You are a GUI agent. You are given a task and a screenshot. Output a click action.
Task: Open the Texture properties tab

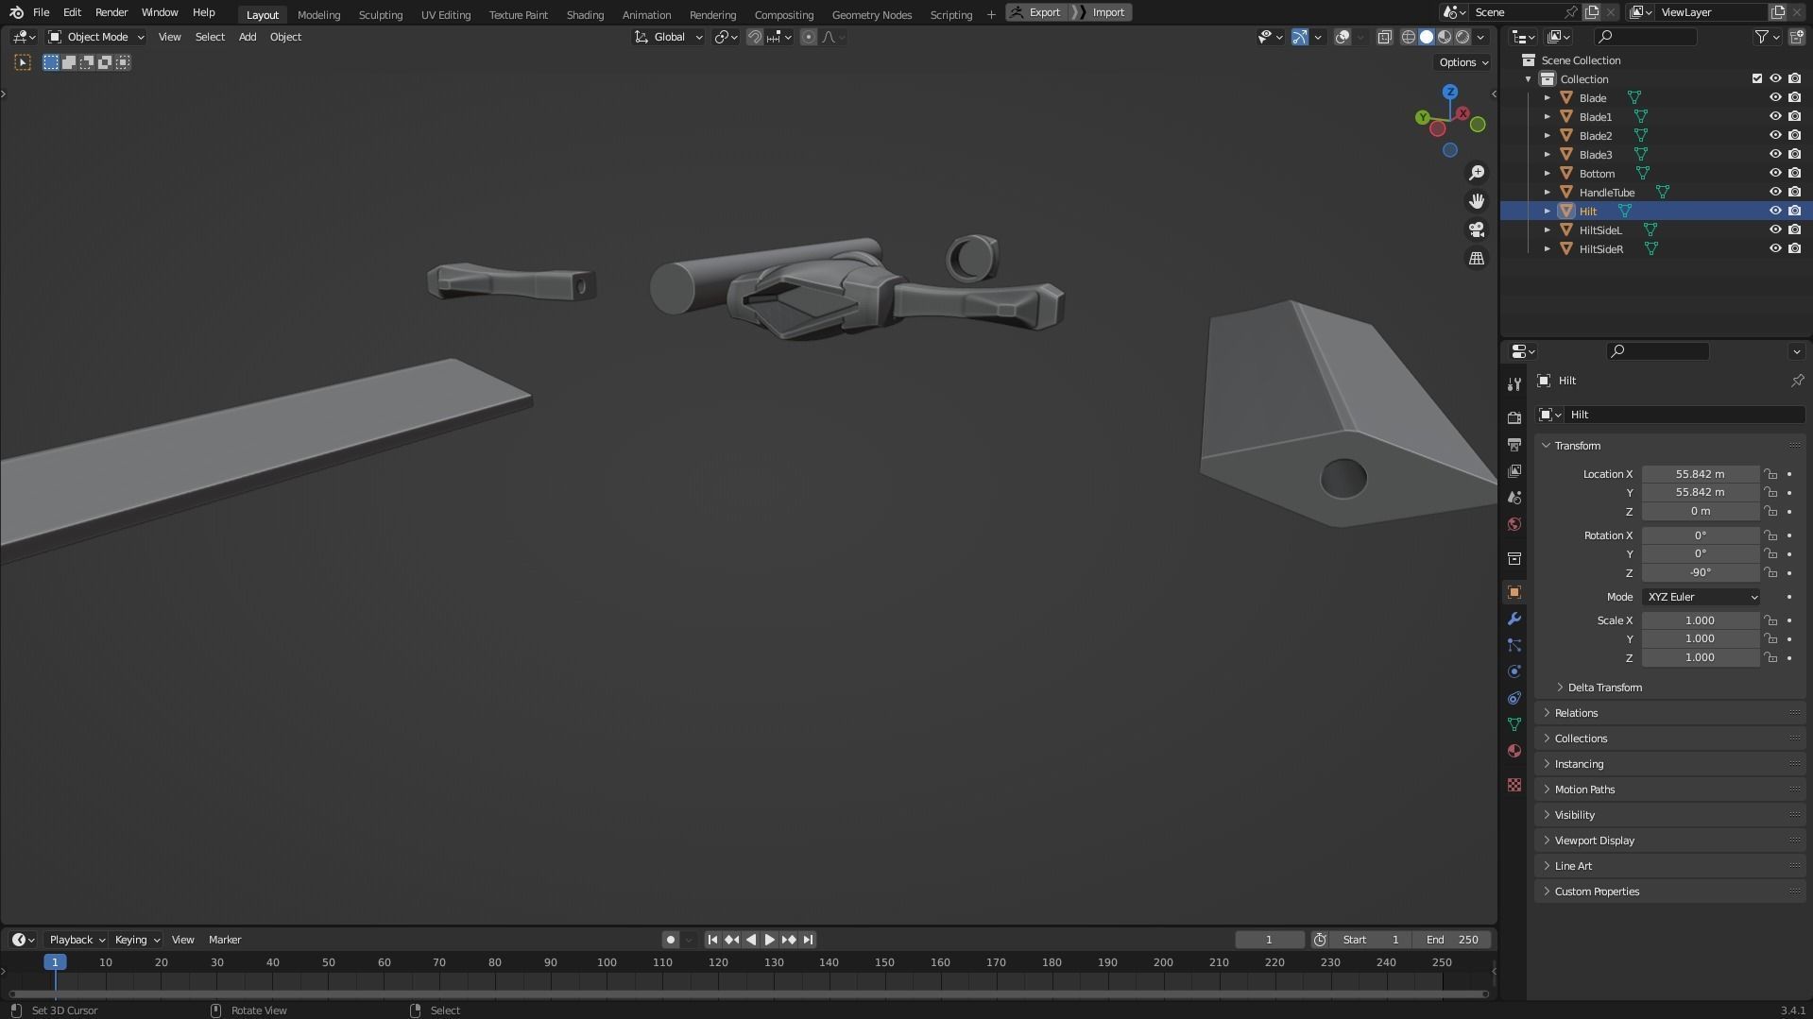coord(1514,785)
